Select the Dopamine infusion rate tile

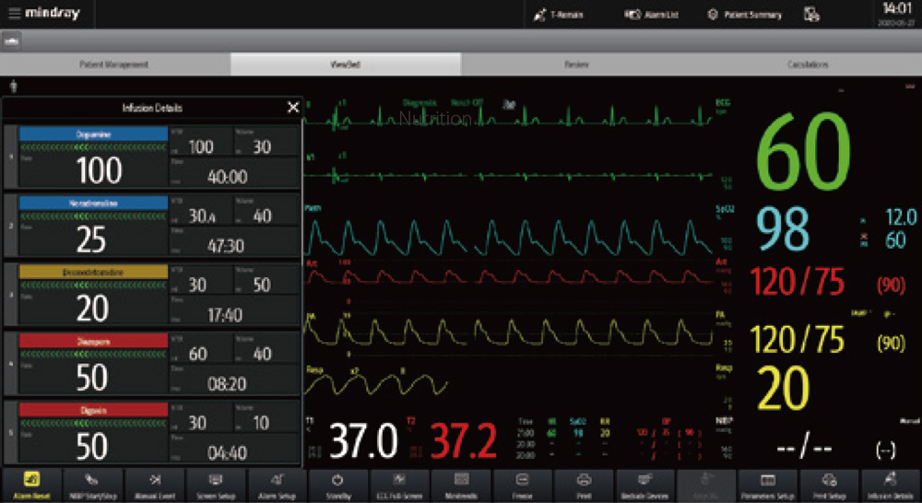[x=91, y=163]
